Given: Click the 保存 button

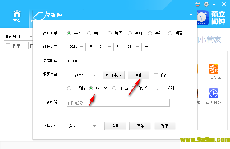Looking at the screenshot, I should pyautogui.click(x=140, y=126).
